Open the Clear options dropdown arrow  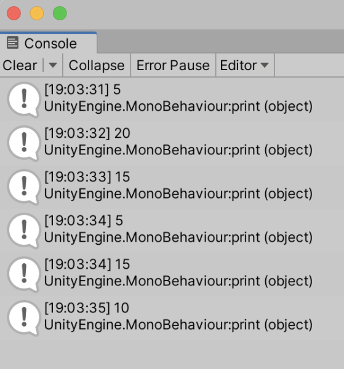(x=53, y=65)
